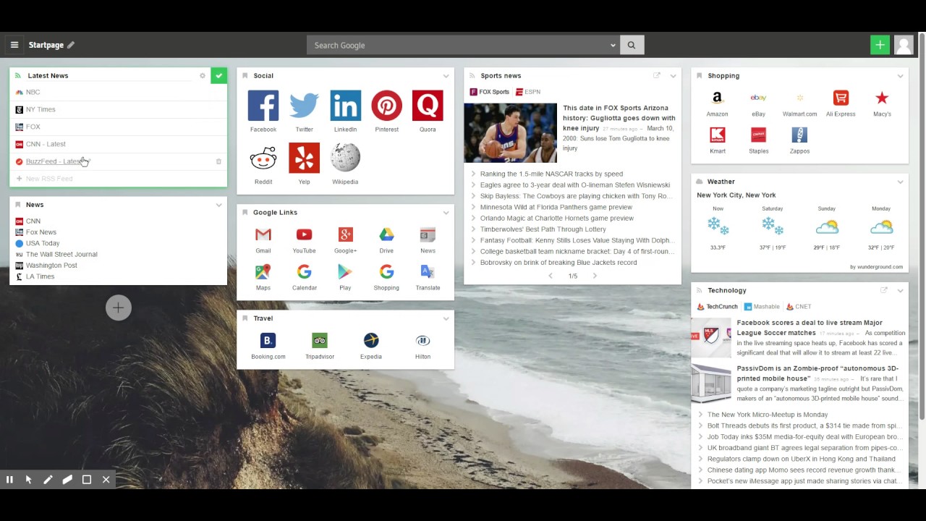Viewport: 926px width, 521px height.
Task: Add a new widget with the green plus
Action: 880,45
